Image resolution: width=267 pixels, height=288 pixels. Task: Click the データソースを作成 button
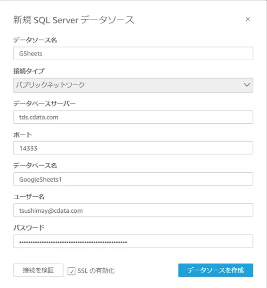(216, 270)
